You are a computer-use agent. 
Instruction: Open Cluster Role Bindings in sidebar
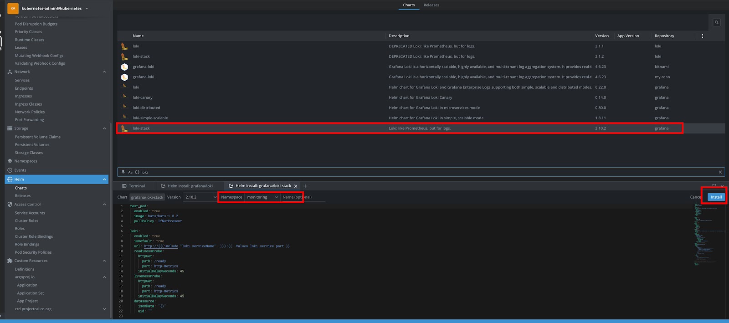34,236
